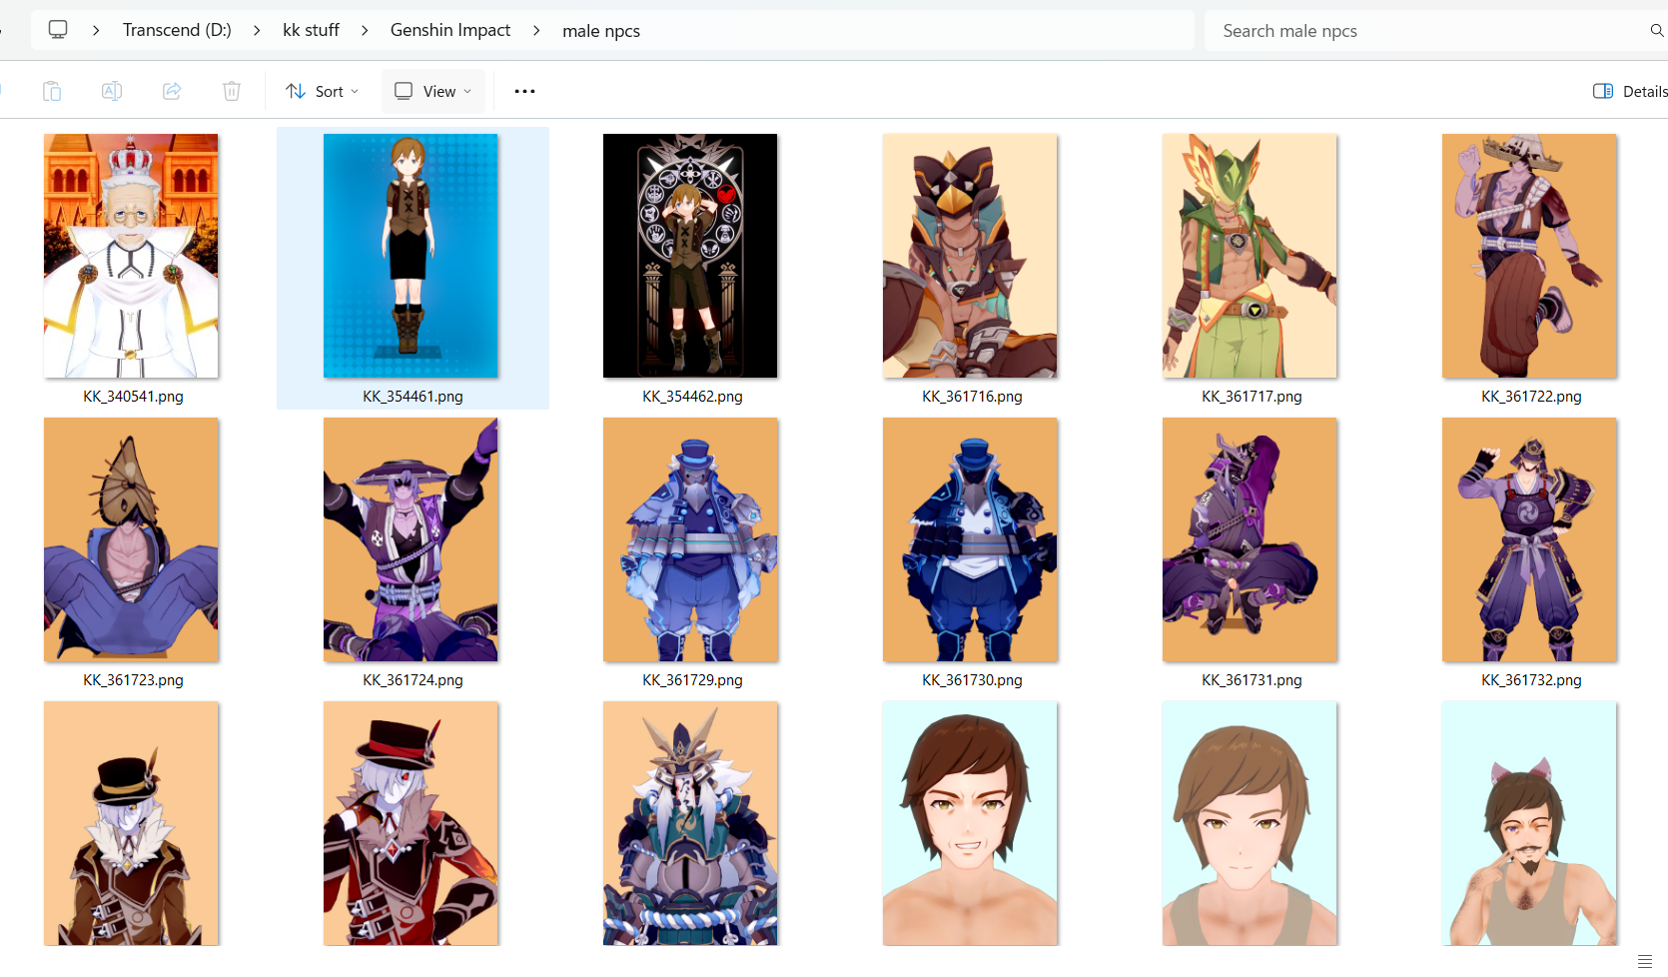Image resolution: width=1668 pixels, height=977 pixels.
Task: Open the Sort dropdown
Action: [x=322, y=91]
